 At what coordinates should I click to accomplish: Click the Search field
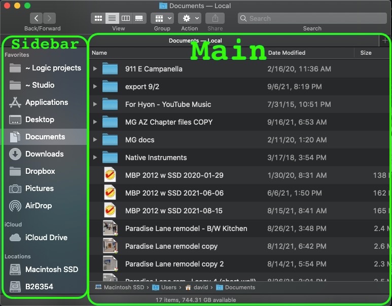pyautogui.click(x=312, y=18)
